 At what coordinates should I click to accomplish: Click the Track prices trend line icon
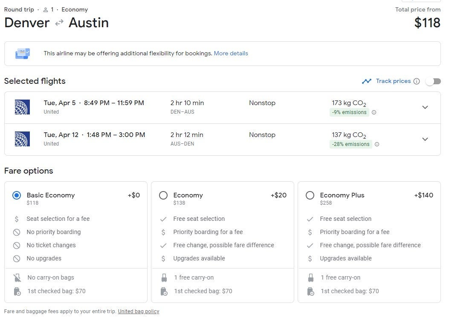(366, 81)
